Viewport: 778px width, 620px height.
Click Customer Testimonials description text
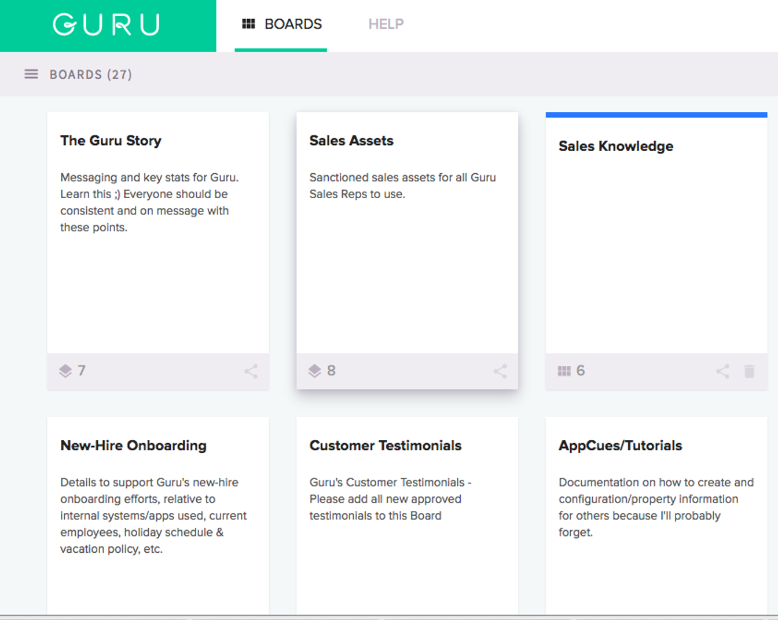click(390, 499)
